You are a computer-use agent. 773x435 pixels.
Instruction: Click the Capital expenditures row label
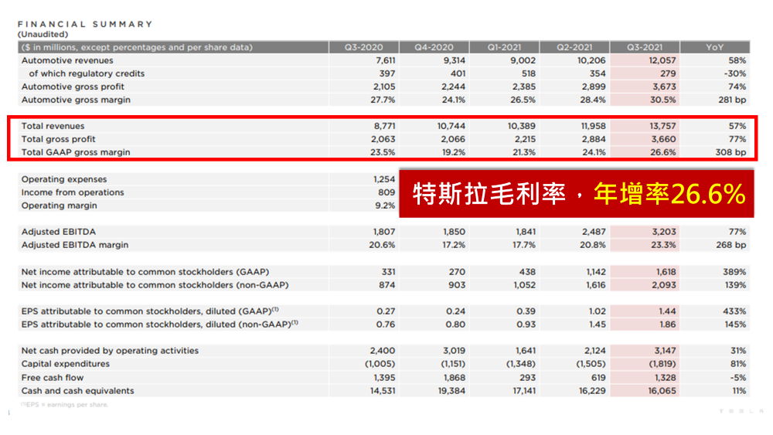66,364
